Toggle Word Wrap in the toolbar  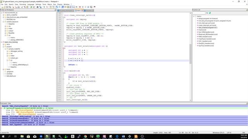(x=57, y=7)
